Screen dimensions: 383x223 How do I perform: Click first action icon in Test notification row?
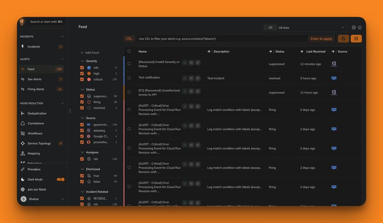[x=185, y=78]
